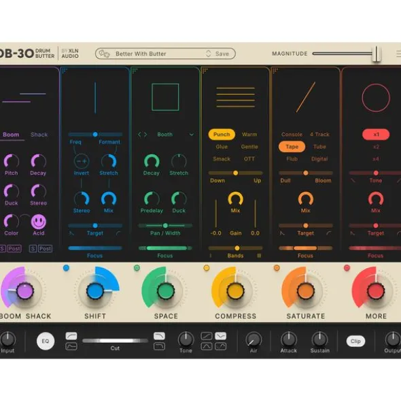This screenshot has width=401, height=402.
Task: Select the upper high cut filter icon
Action: coord(159,336)
